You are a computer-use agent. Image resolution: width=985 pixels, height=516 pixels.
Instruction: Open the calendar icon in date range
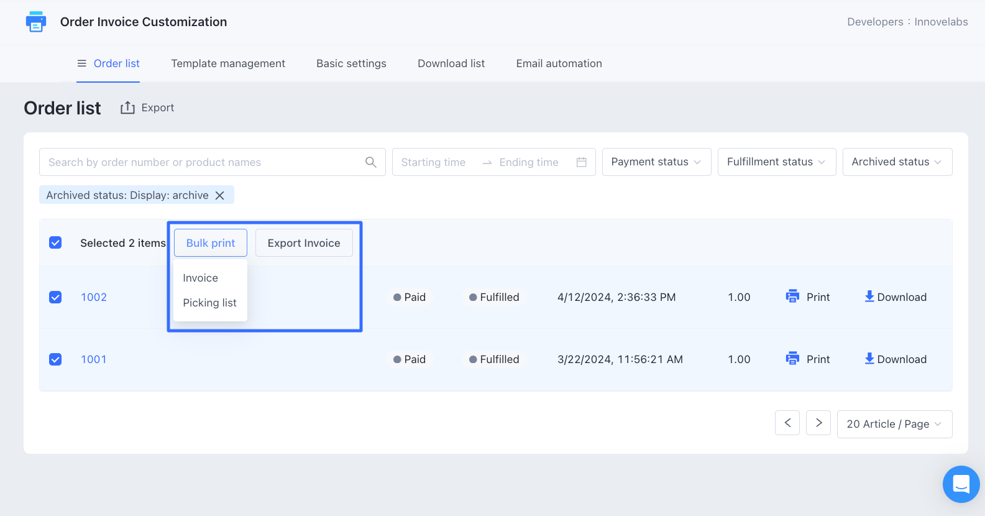pos(582,162)
